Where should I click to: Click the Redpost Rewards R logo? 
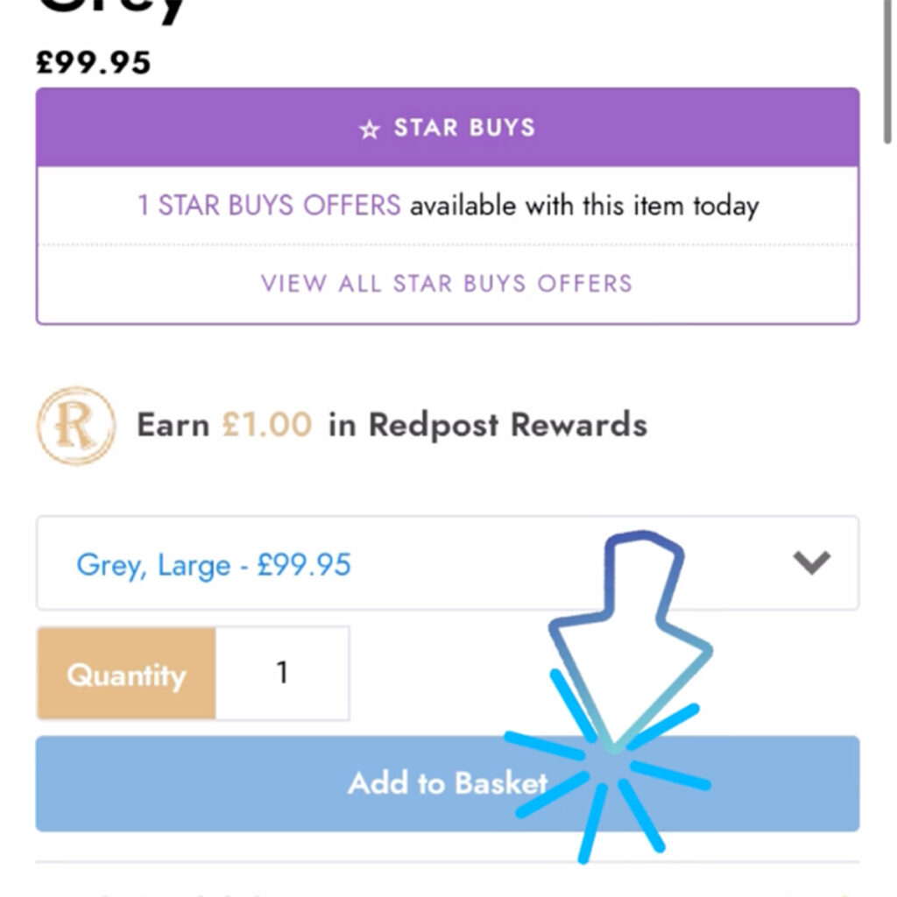[x=75, y=426]
